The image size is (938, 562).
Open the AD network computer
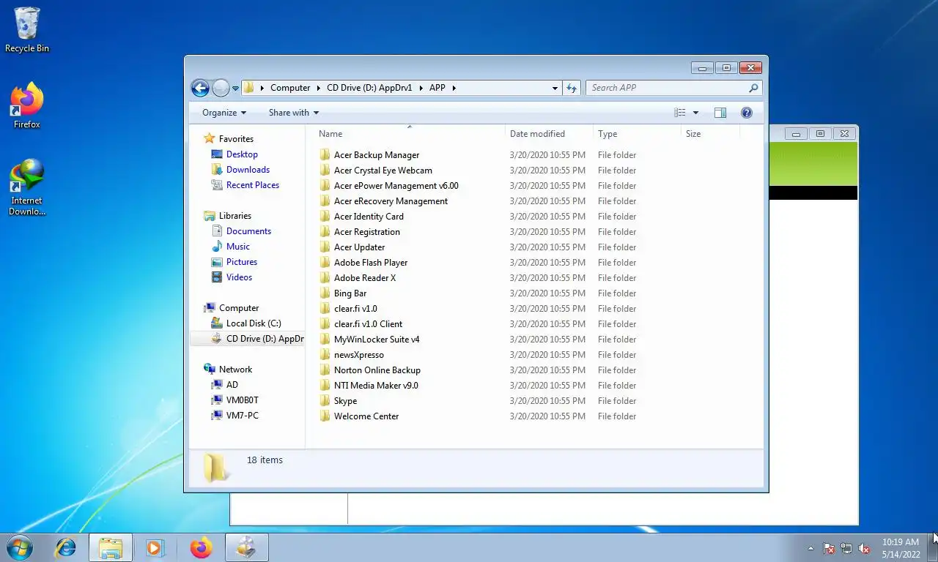(232, 385)
